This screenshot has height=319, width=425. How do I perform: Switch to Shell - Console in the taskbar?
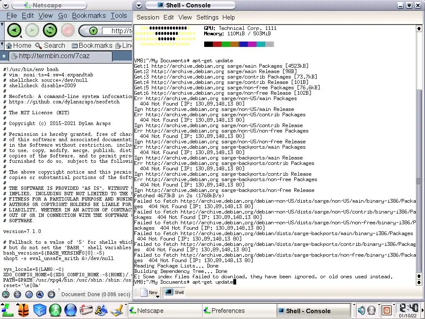click(x=314, y=310)
